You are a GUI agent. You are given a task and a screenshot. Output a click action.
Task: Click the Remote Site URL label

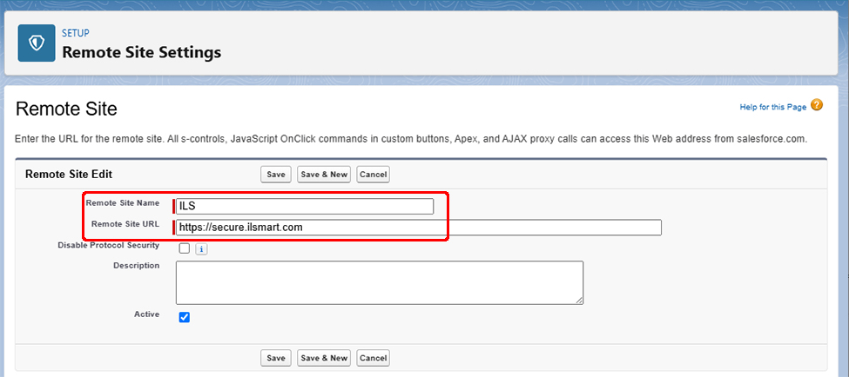coord(125,224)
